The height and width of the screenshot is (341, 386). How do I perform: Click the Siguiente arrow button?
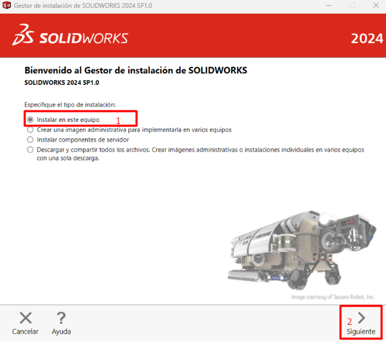(x=361, y=323)
